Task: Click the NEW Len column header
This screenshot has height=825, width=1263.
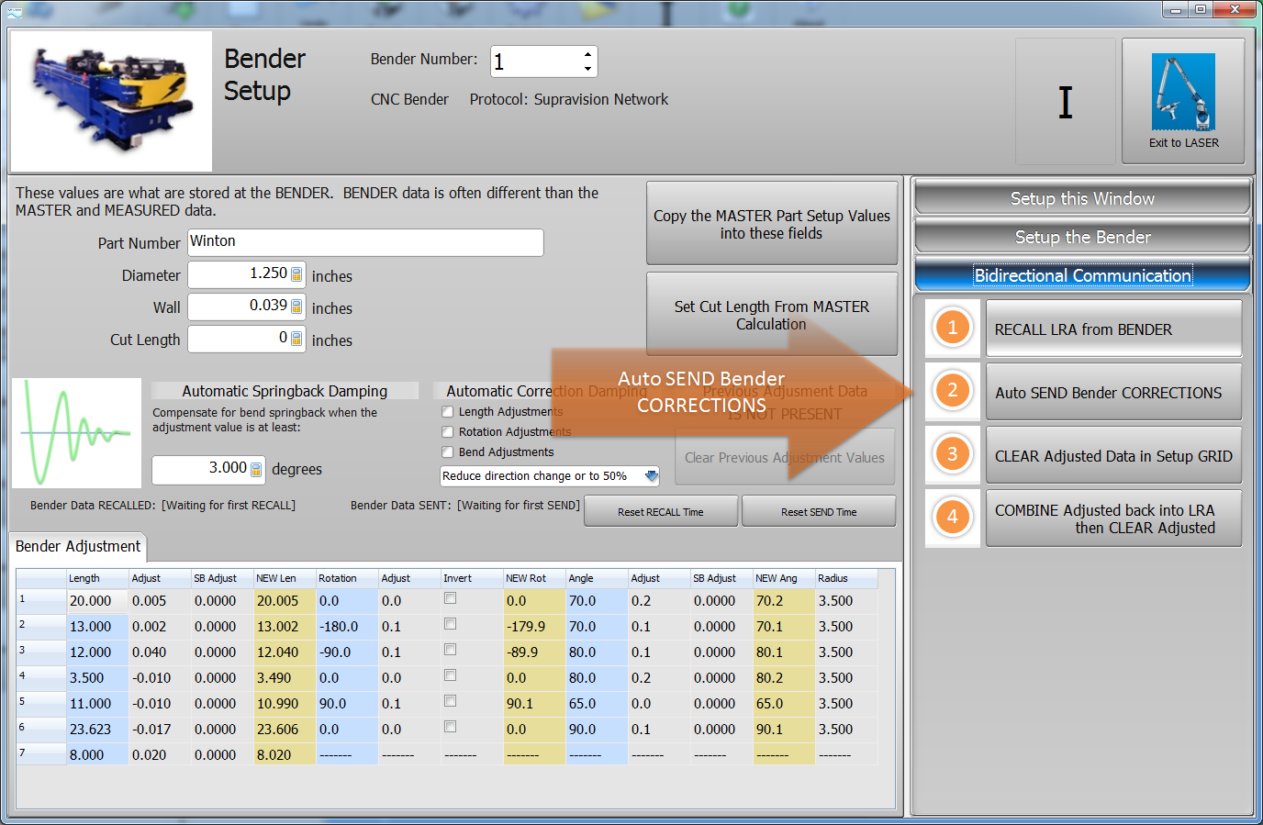Action: [285, 578]
